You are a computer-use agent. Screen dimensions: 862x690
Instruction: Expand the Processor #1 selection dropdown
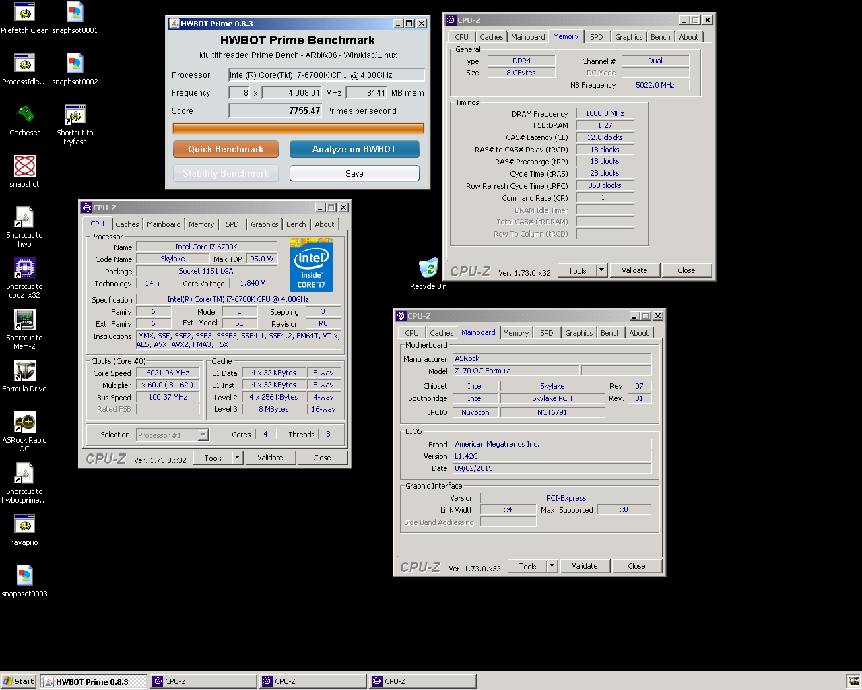(x=203, y=435)
